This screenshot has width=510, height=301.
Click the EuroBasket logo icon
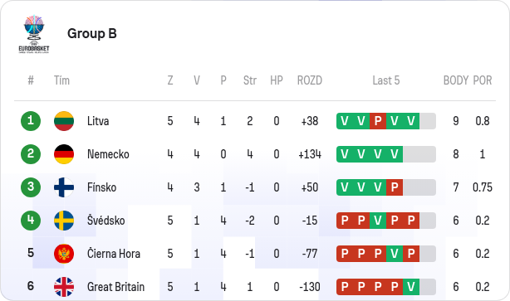pos(34,34)
